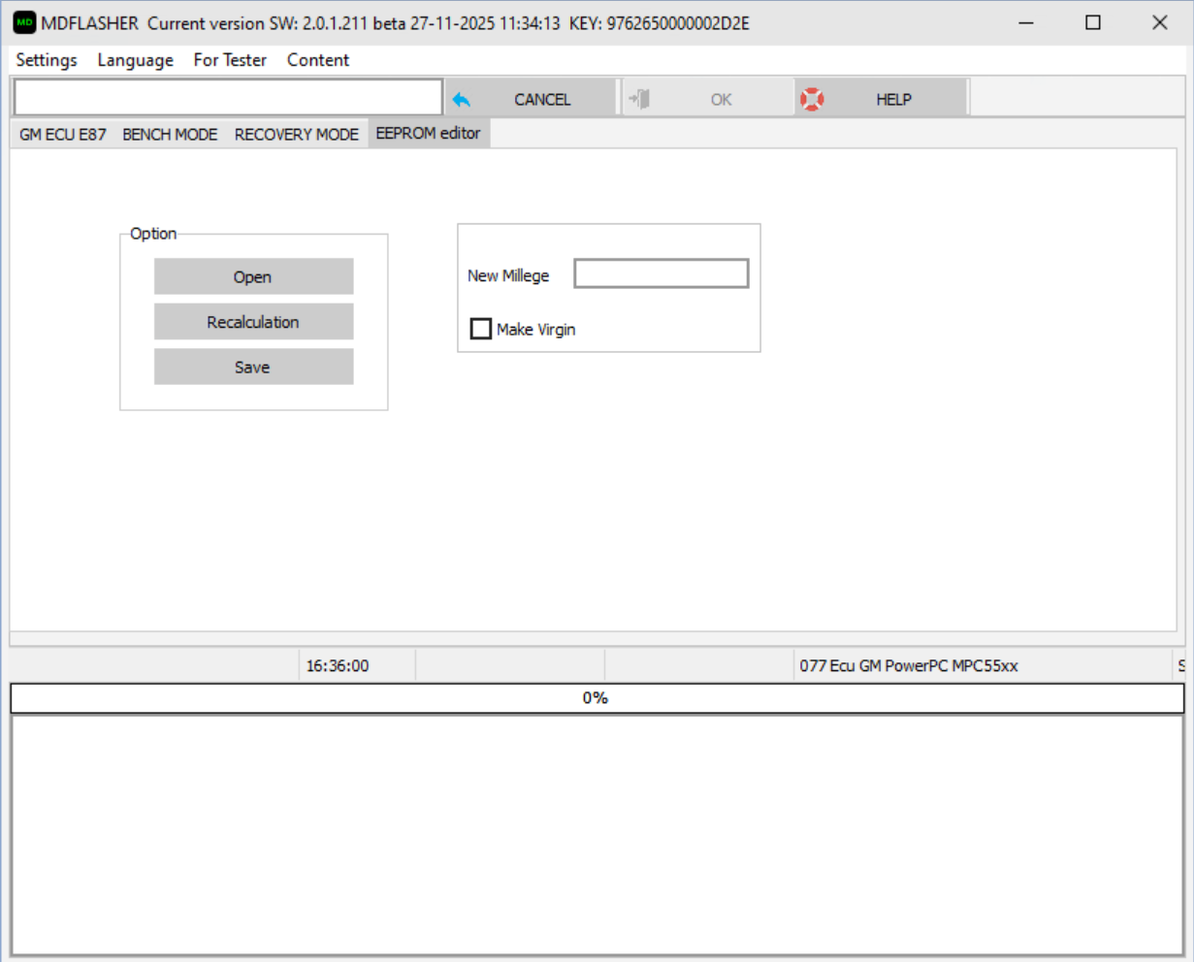Switch to the GM ECU E87 tab
The image size is (1194, 962).
[63, 135]
